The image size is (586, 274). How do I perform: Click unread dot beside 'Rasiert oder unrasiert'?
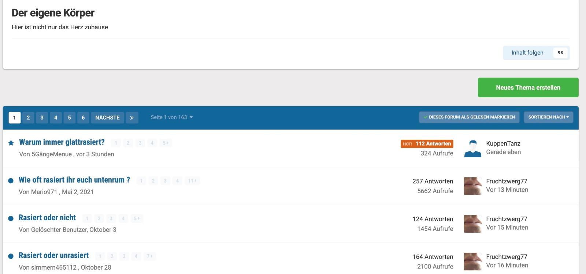coord(11,256)
